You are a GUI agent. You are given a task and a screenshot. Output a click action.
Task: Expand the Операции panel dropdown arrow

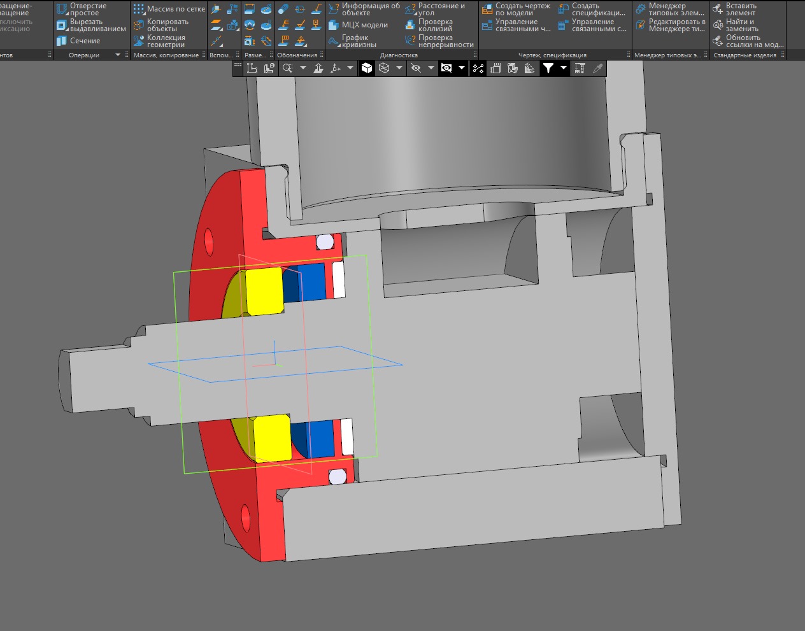[x=118, y=55]
